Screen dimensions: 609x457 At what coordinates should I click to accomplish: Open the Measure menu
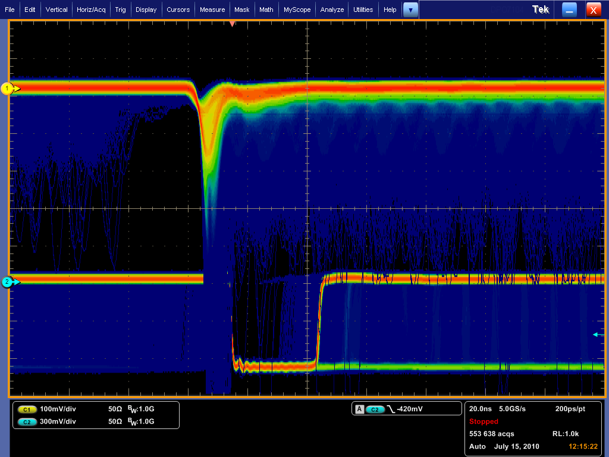point(212,10)
